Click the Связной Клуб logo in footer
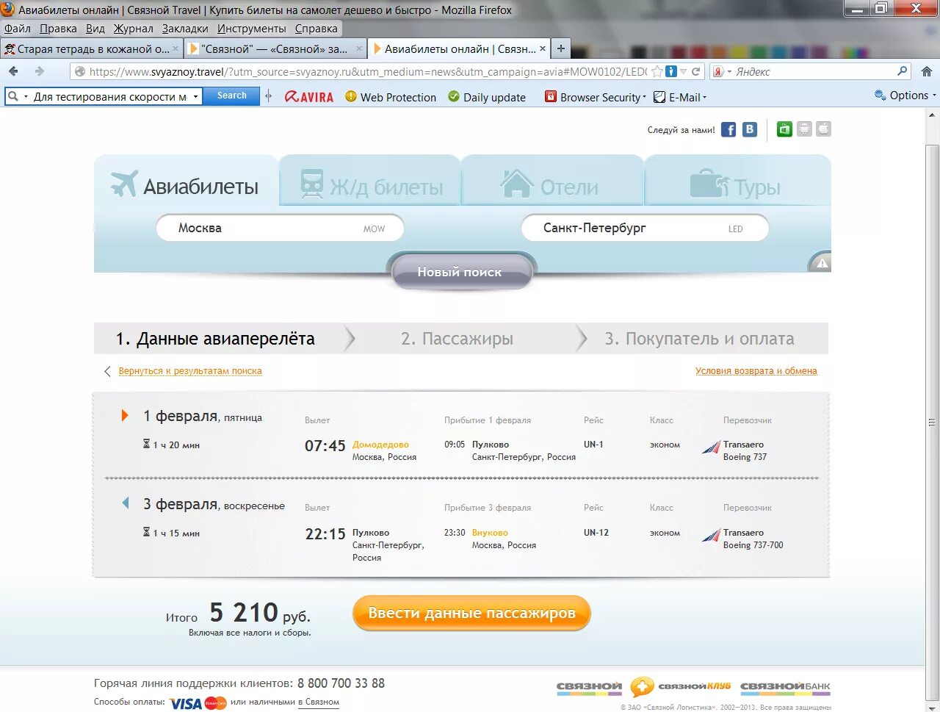Screen dimensions: 940x712 pyautogui.click(x=681, y=686)
